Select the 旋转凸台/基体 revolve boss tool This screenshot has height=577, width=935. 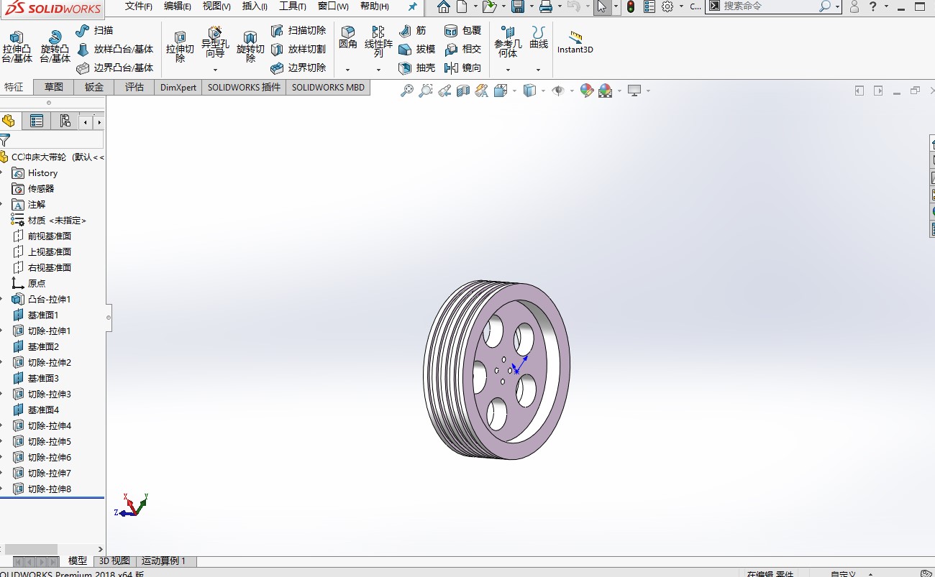tap(55, 47)
